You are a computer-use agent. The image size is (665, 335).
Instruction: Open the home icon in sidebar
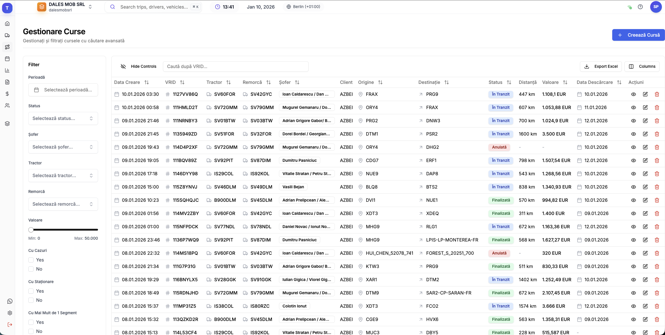[x=7, y=24]
